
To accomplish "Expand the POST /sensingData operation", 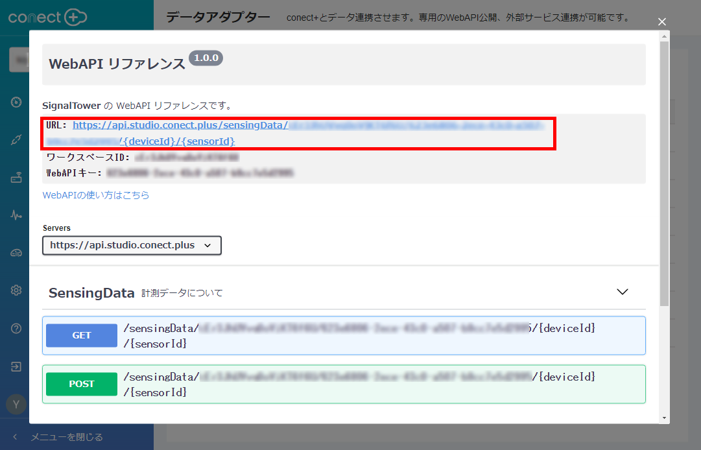I will (344, 385).
